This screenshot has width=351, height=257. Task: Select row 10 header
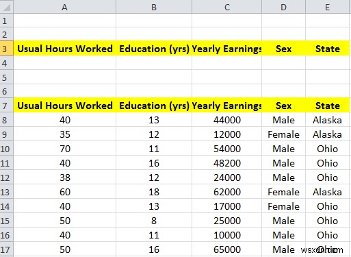(7, 149)
